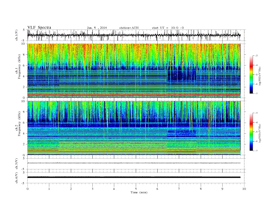Image resolution: width=275 pixels, height=212 pixels.
Task: Click the ch.2 color bar "log(PSD)(V²/Hz)" label
Action: [x=260, y=133]
